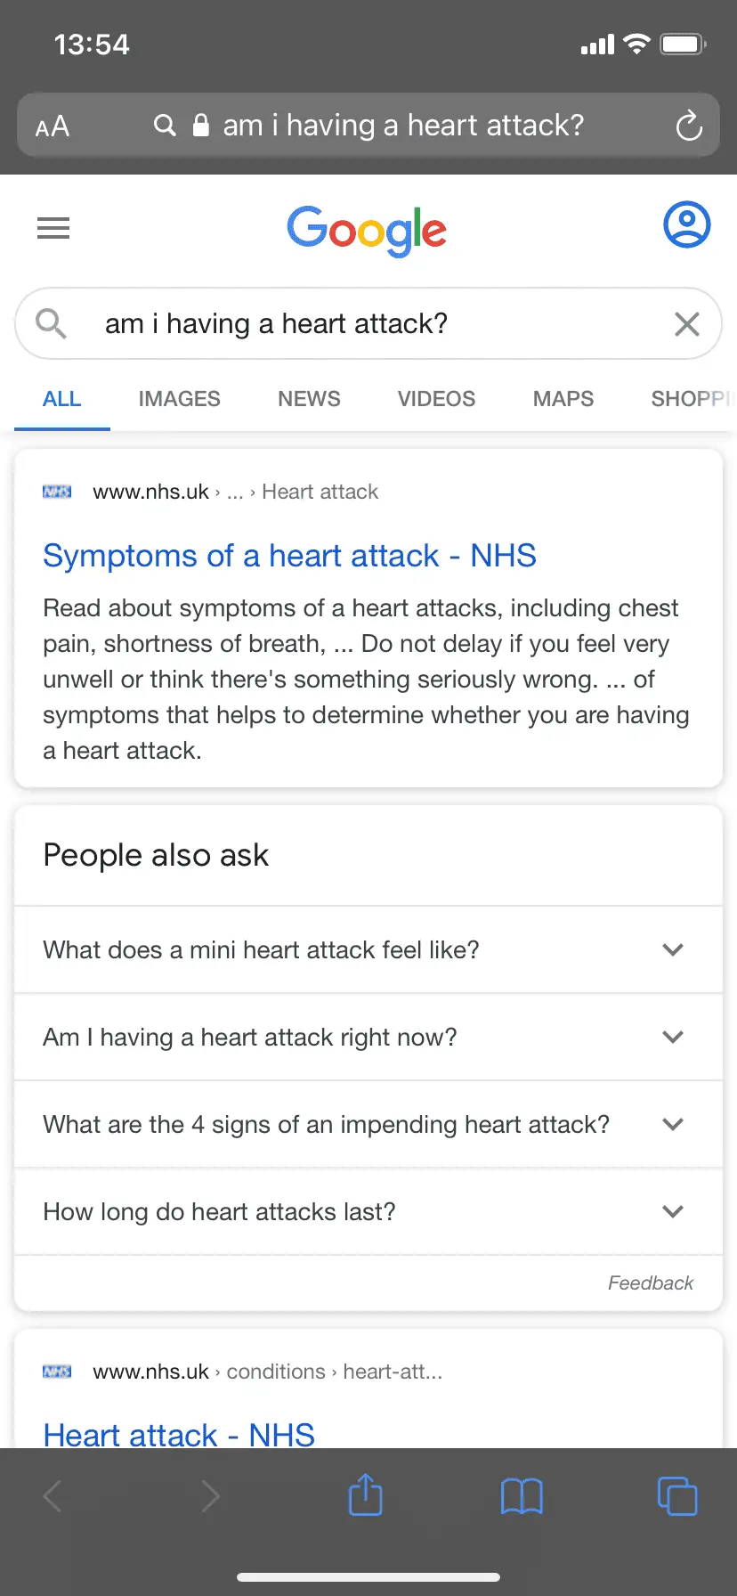The image size is (737, 1596).
Task: Tap the Google search input field
Action: pos(374,324)
